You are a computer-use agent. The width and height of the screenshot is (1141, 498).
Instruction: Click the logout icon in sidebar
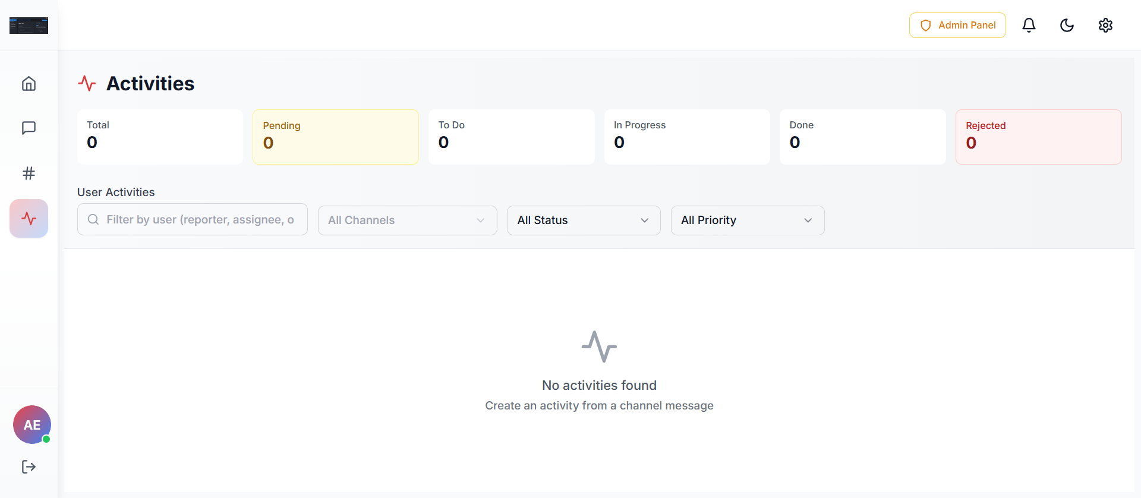click(x=29, y=467)
